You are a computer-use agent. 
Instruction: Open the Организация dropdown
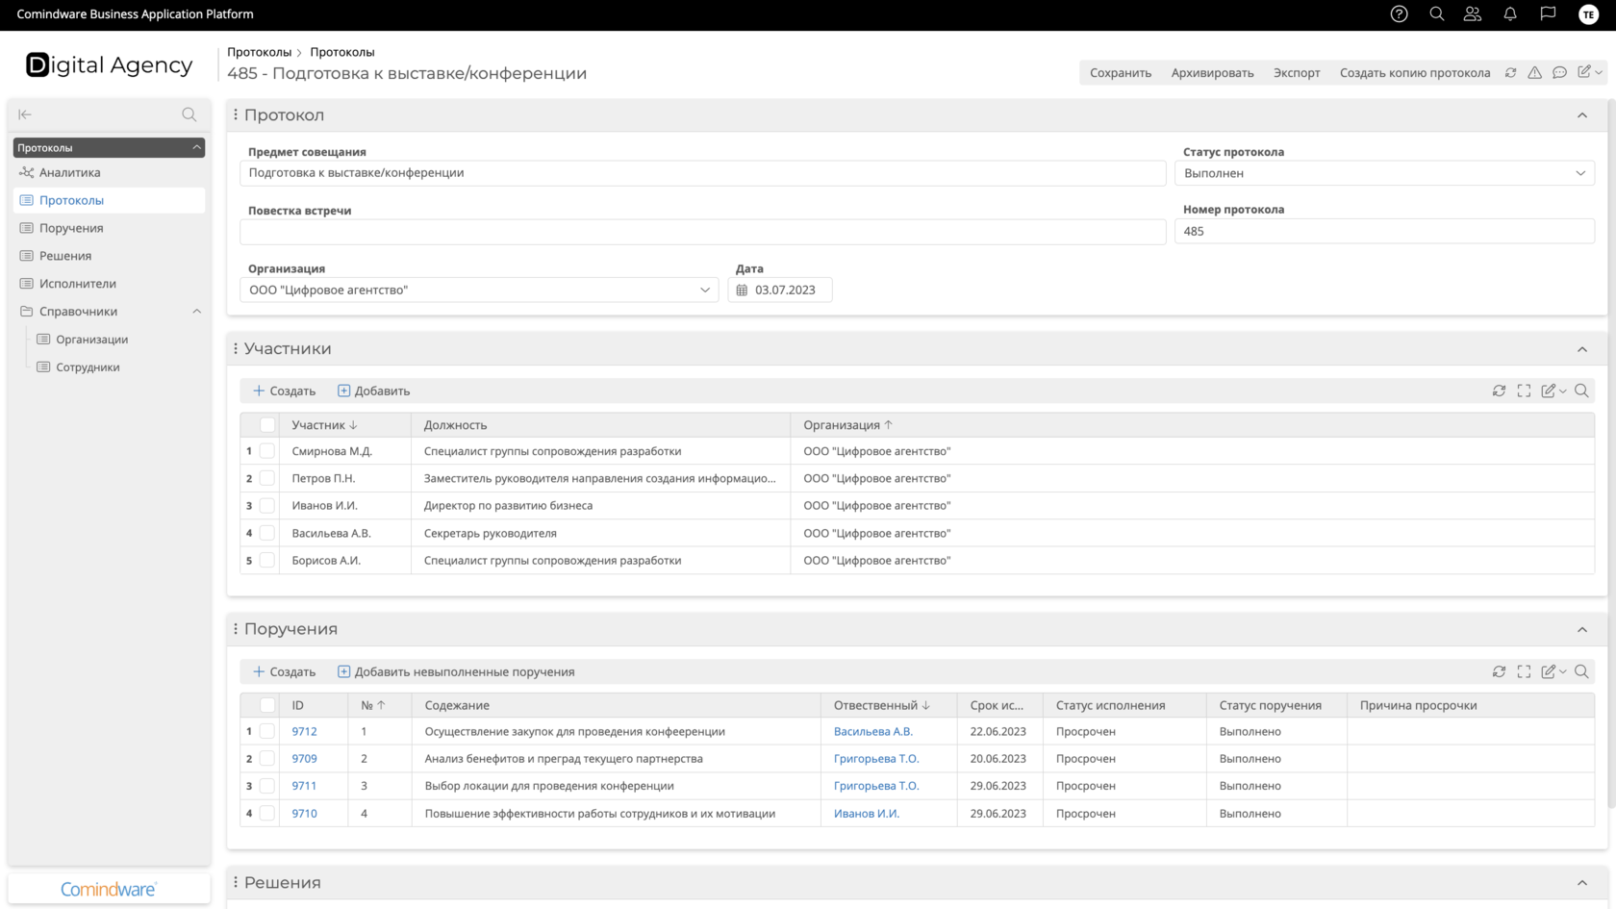click(479, 290)
